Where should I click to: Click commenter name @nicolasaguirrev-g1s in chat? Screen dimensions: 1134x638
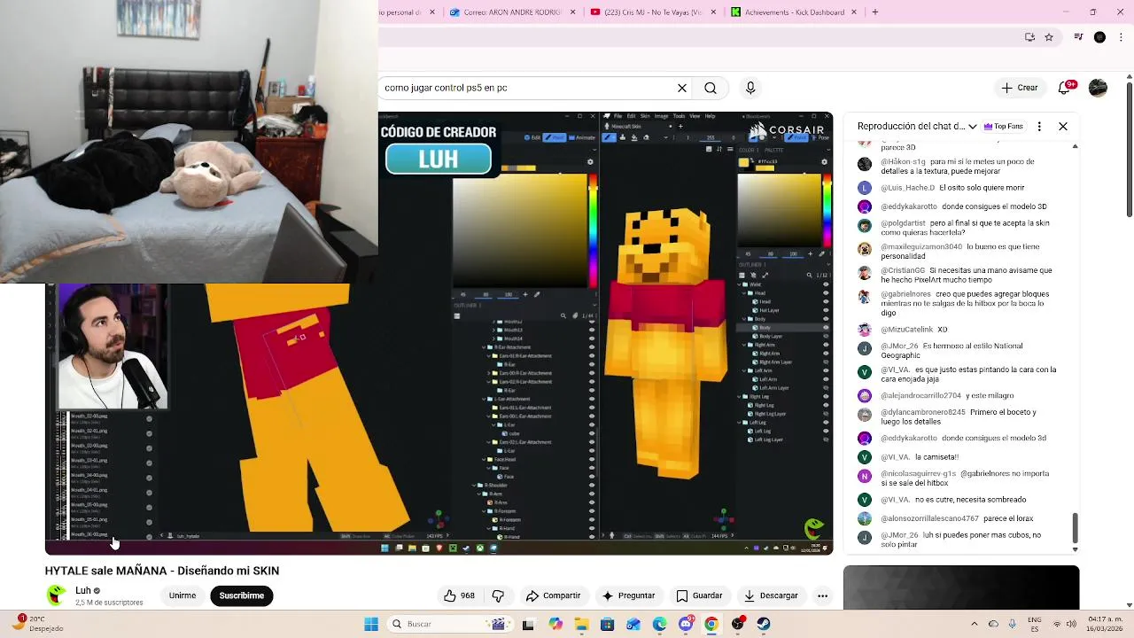coord(919,474)
